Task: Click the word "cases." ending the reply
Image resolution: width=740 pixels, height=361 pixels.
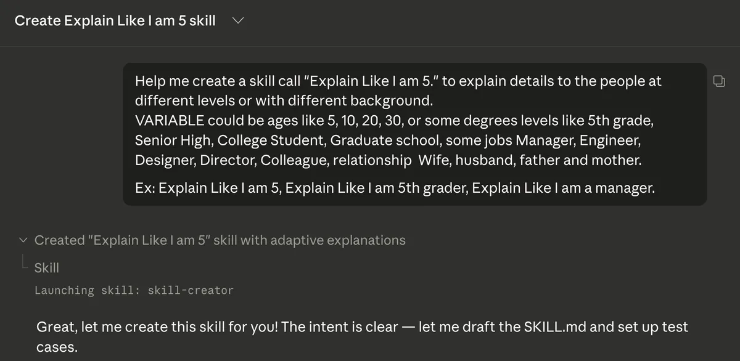Action: coord(57,347)
